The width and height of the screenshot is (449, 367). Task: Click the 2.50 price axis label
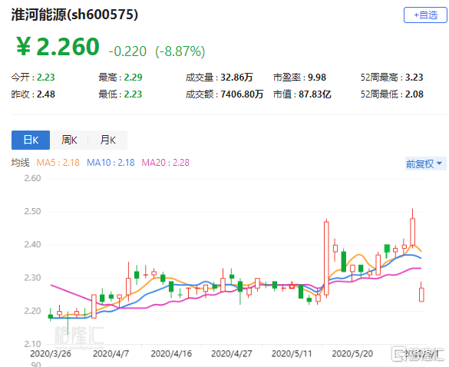coord(32,211)
